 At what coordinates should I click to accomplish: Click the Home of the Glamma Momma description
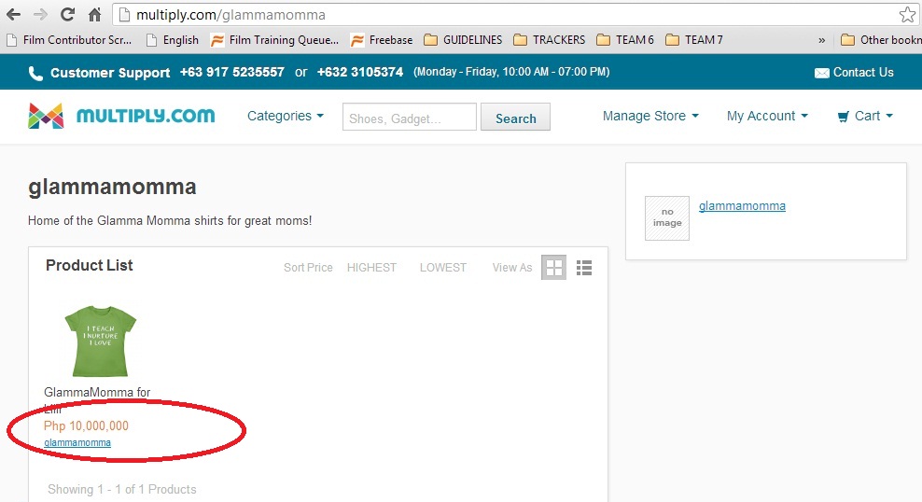coord(170,220)
